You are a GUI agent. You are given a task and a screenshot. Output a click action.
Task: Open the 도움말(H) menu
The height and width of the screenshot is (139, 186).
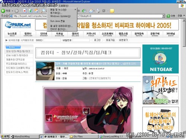[64, 6]
